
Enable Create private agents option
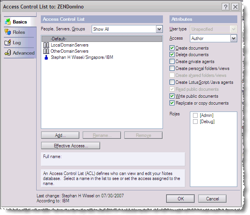tap(172, 62)
